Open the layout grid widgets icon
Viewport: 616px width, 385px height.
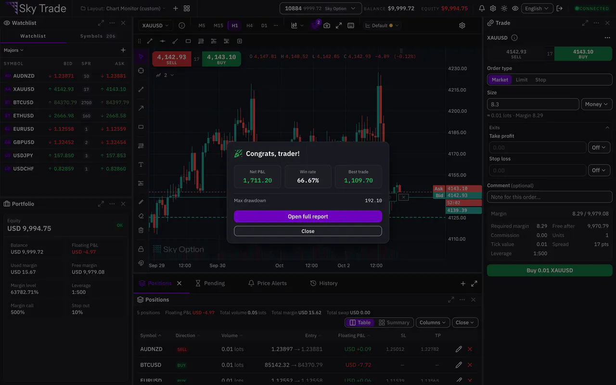(x=187, y=8)
